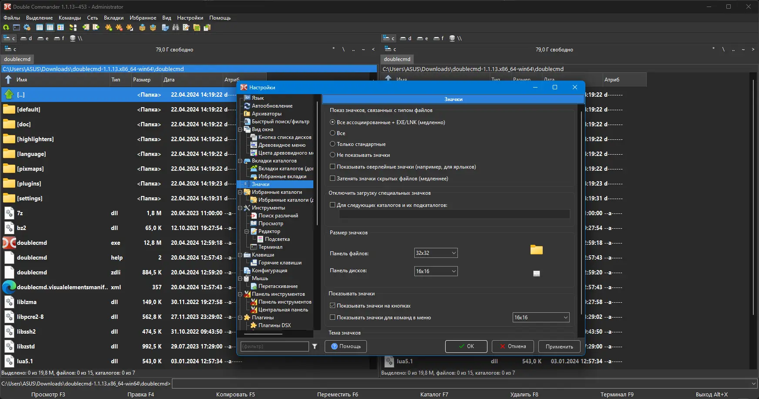Click the filter funnel icon in settings

point(315,346)
